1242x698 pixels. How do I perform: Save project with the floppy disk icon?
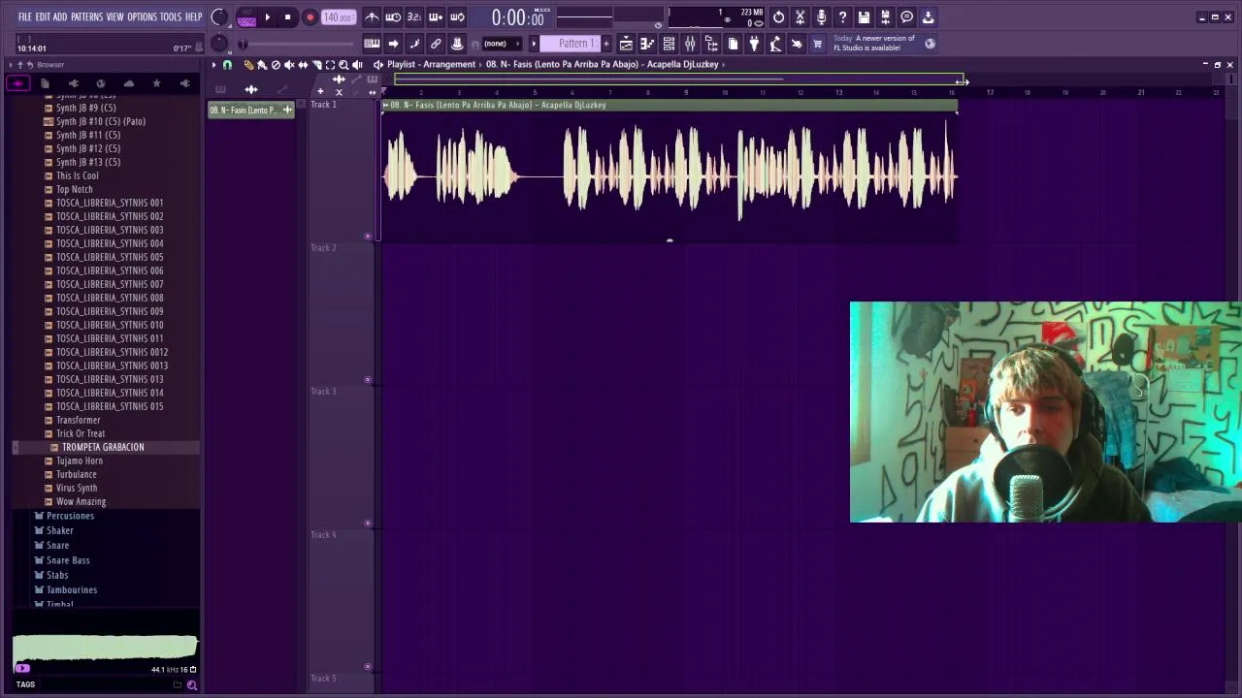tap(864, 17)
